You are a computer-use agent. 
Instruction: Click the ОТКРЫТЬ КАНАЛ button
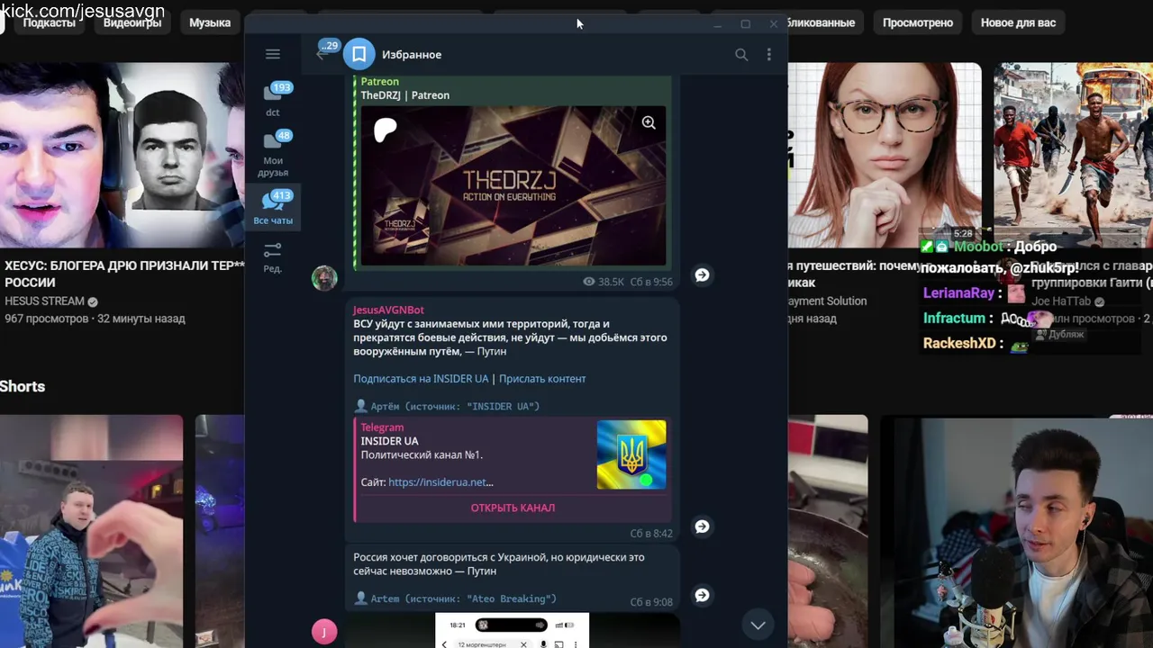pos(513,508)
